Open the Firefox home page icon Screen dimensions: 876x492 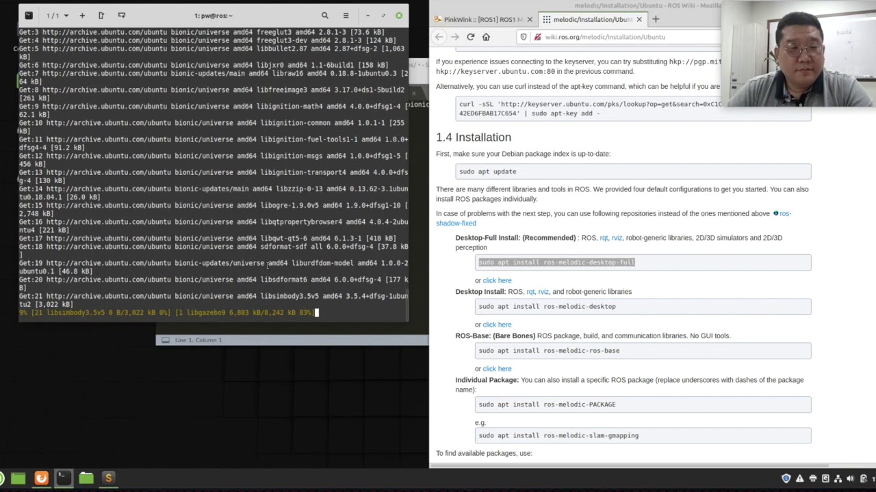[x=486, y=37]
